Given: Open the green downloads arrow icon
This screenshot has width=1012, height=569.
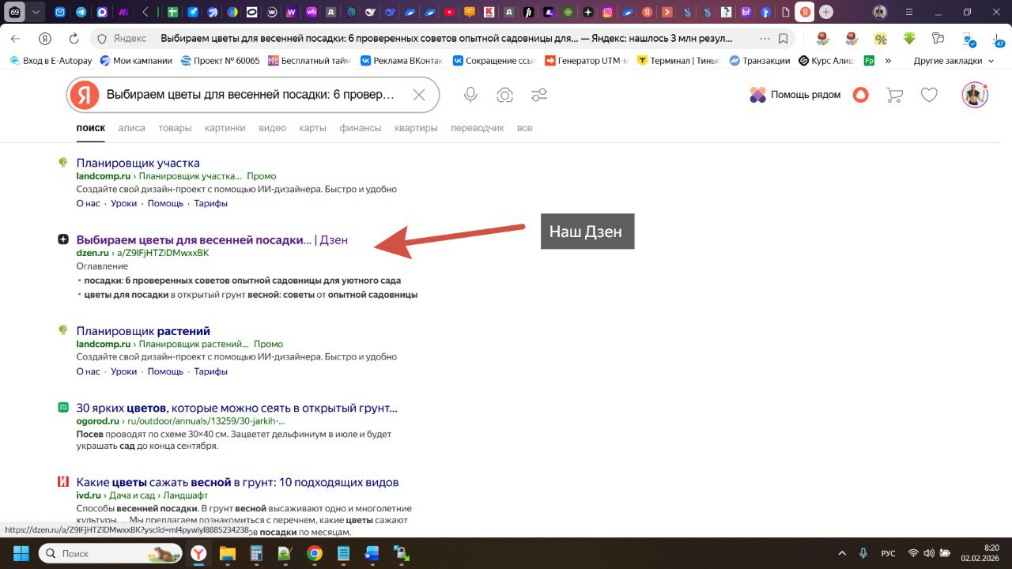Looking at the screenshot, I should tap(909, 38).
